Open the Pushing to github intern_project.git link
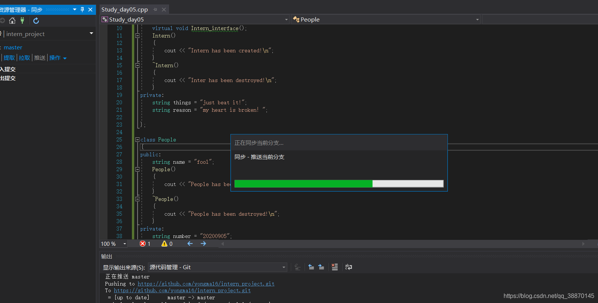598x303 pixels. pyautogui.click(x=206, y=284)
